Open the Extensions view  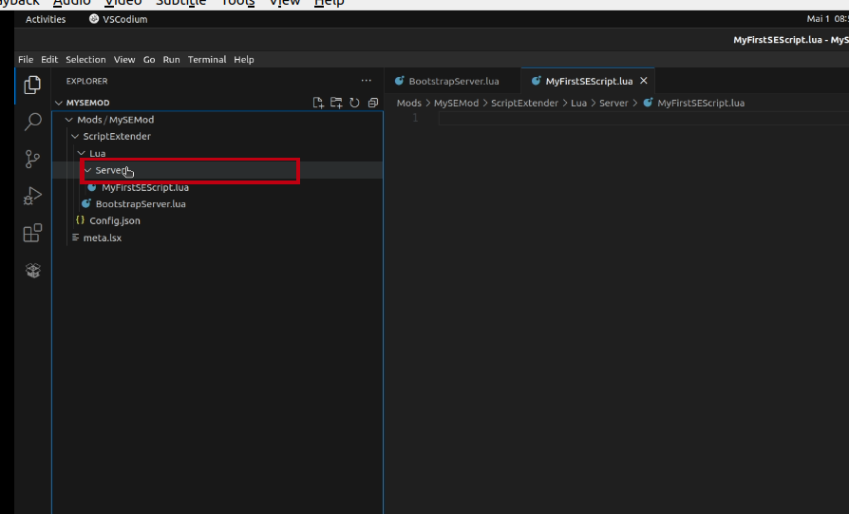[x=33, y=233]
